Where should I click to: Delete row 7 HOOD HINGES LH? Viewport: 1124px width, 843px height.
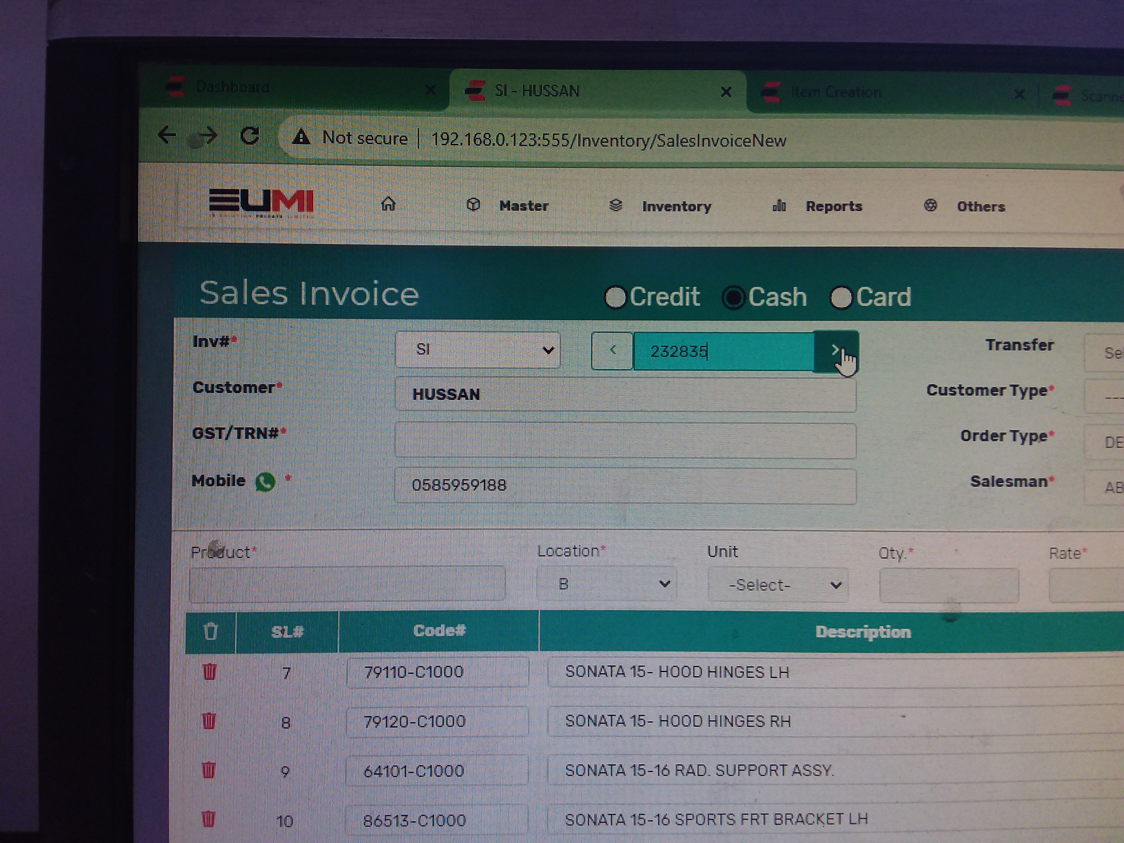[x=209, y=672]
